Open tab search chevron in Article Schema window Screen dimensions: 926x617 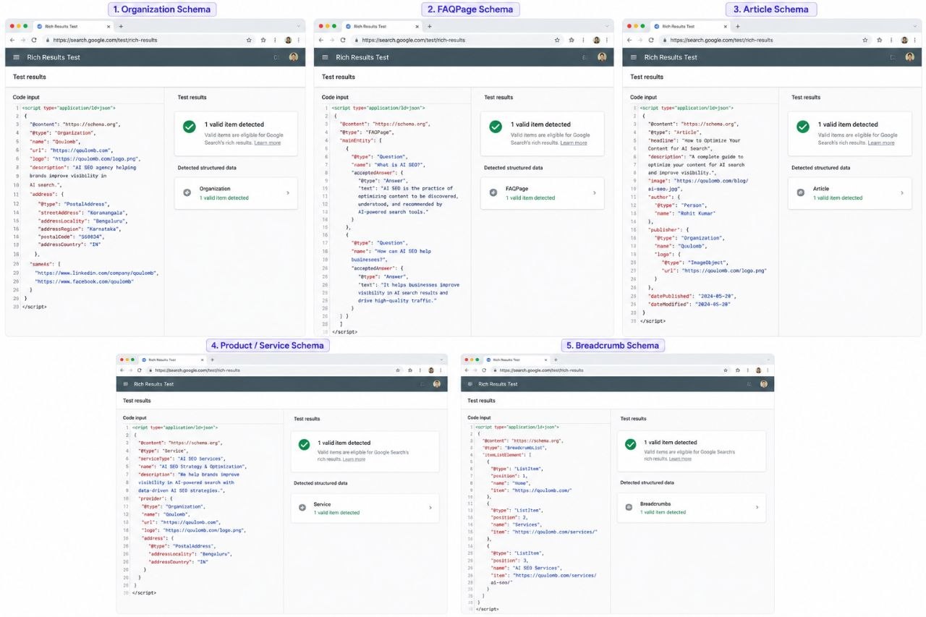pyautogui.click(x=915, y=26)
